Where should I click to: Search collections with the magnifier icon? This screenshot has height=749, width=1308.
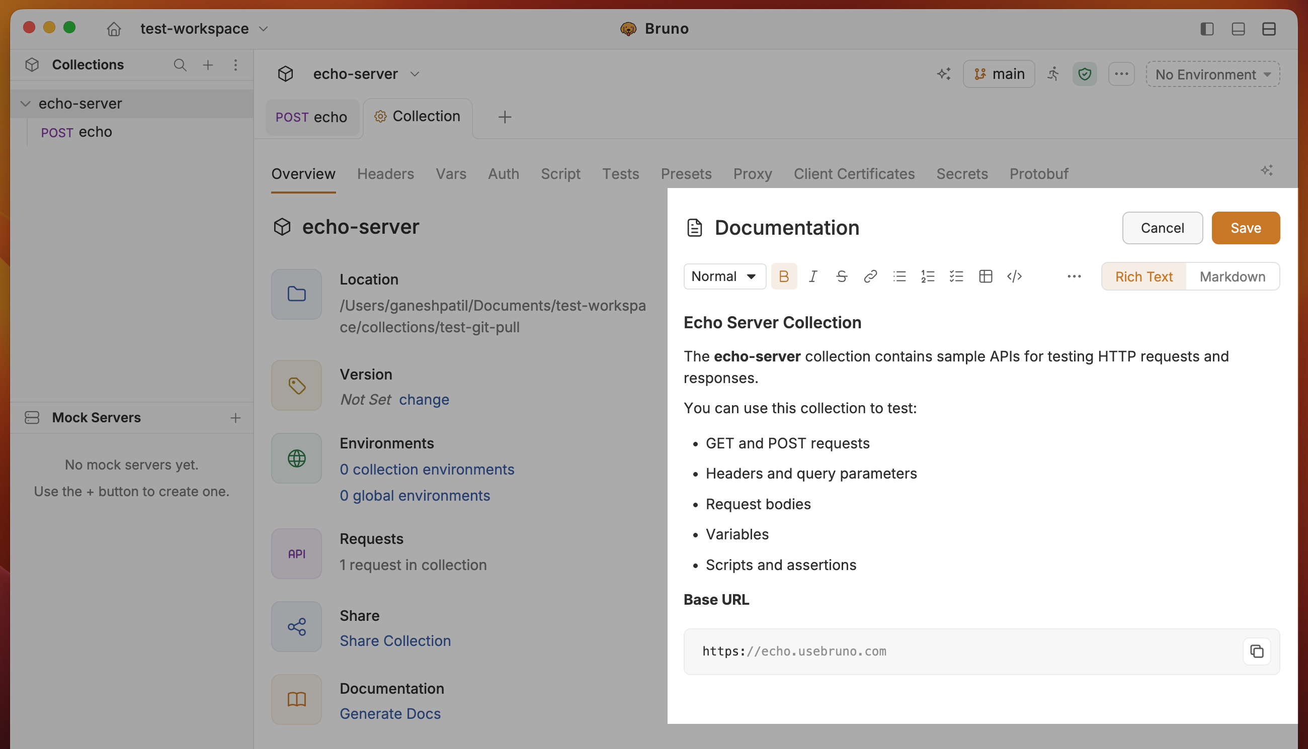click(180, 65)
